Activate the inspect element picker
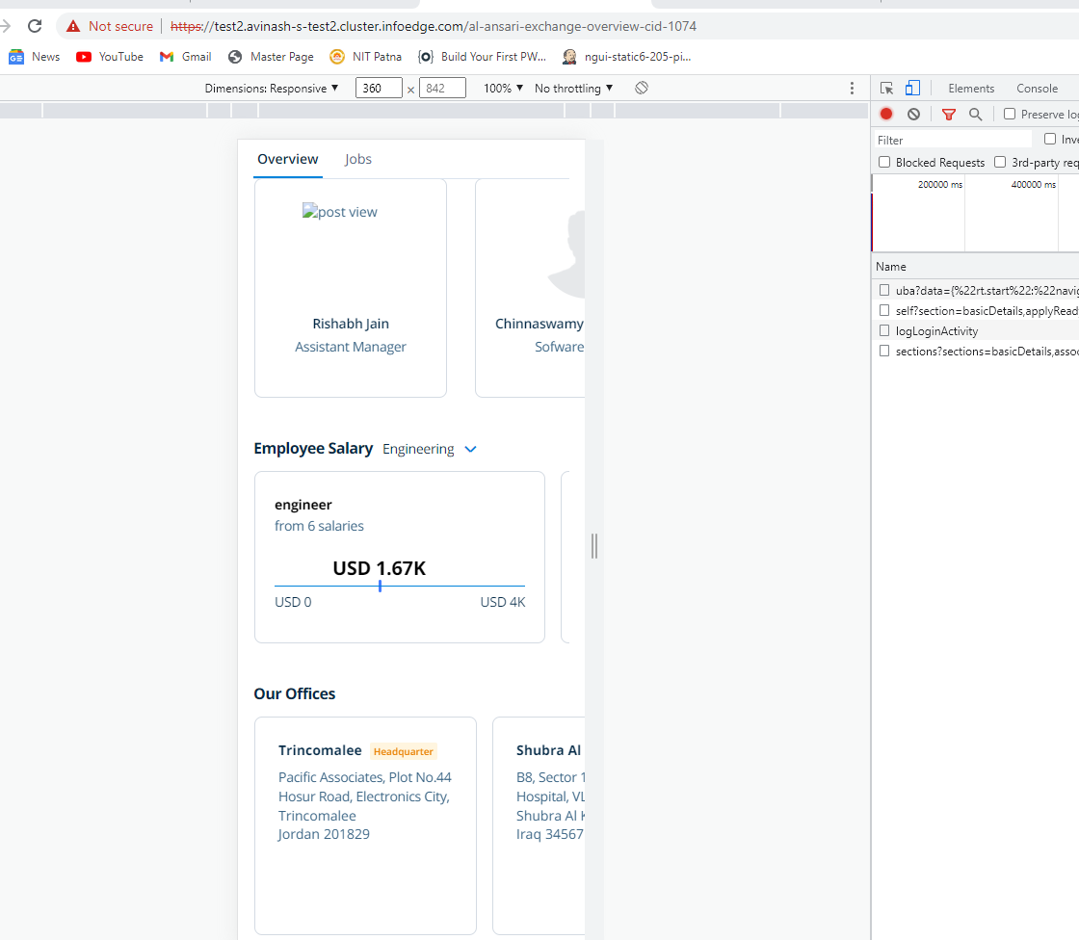1079x940 pixels. [x=887, y=88]
